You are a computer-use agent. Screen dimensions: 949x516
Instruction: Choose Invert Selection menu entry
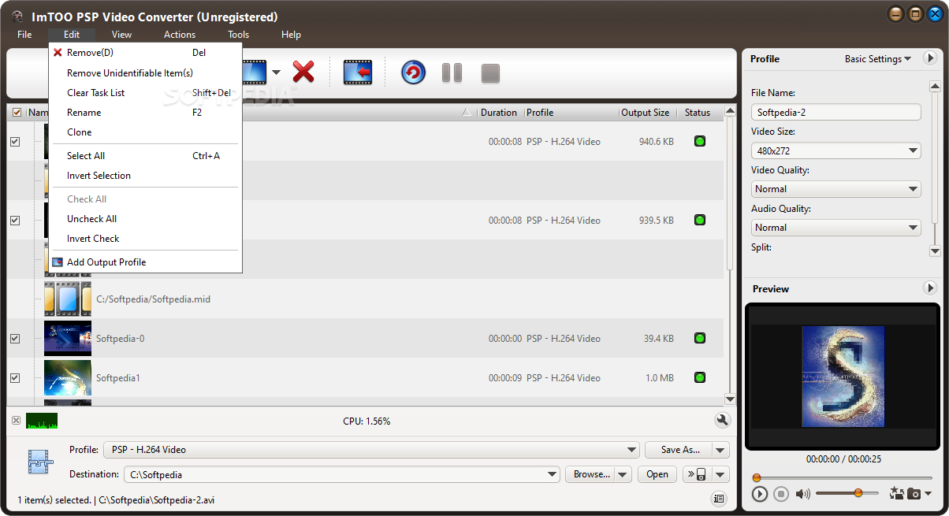[145, 176]
